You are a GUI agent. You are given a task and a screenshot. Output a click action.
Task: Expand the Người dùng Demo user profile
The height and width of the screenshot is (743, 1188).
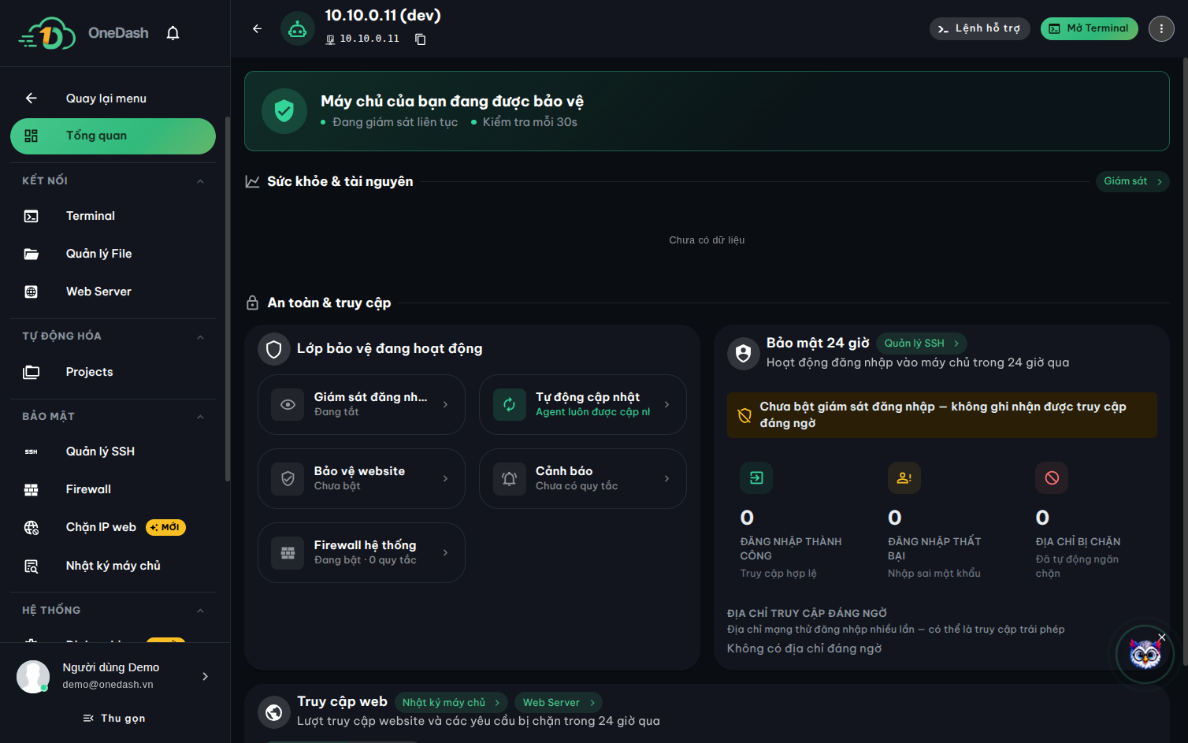point(115,676)
